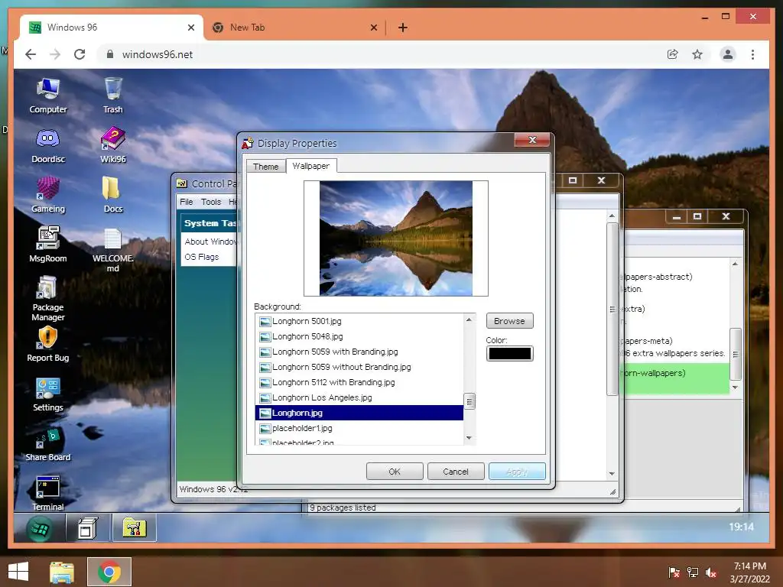This screenshot has height=587, width=783.
Task: Open File menu in Control Panel
Action: point(187,202)
